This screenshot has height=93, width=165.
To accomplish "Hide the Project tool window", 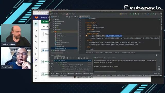I will coord(78,17).
